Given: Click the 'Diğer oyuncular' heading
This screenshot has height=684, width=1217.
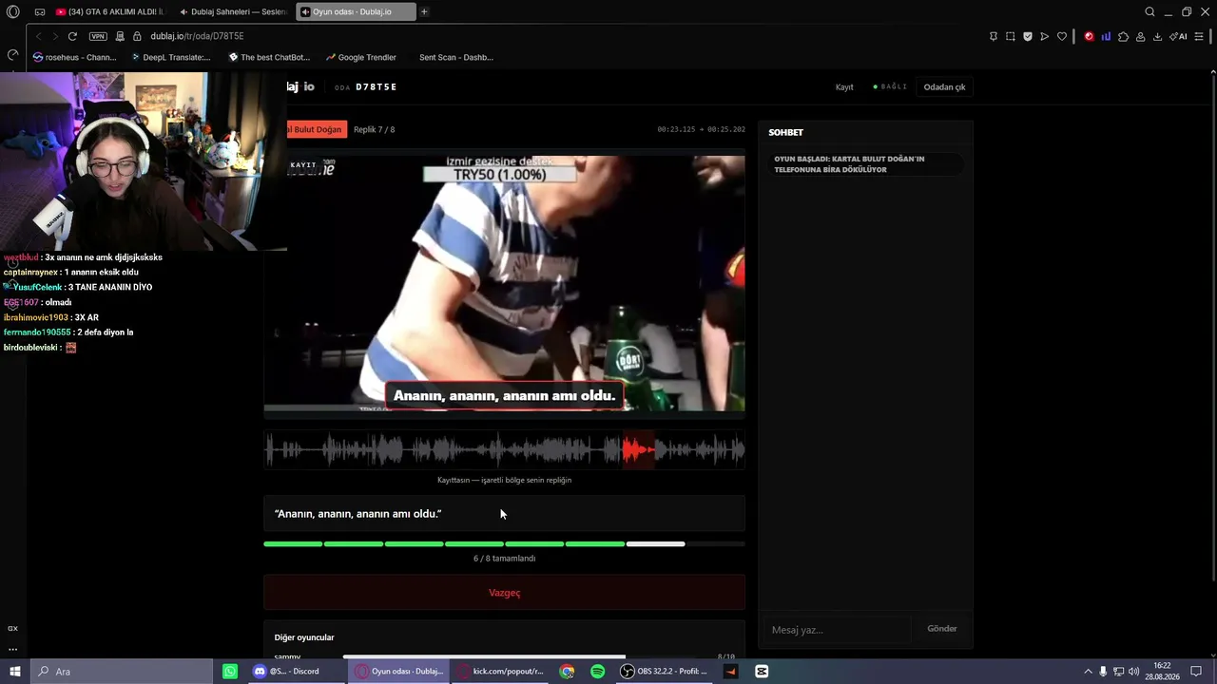Looking at the screenshot, I should (304, 637).
